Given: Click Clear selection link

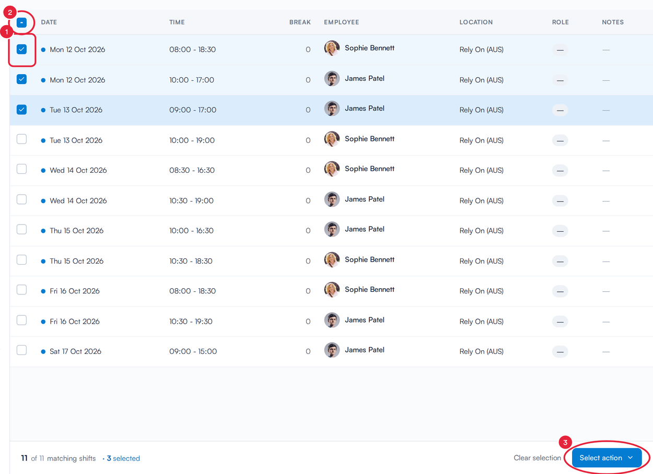Looking at the screenshot, I should [x=537, y=458].
